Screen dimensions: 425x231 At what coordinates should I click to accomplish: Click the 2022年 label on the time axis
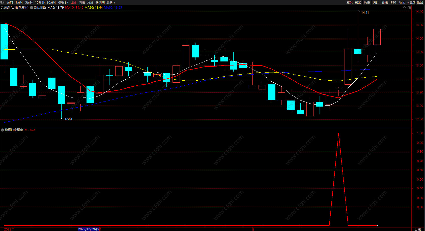click(x=9, y=229)
